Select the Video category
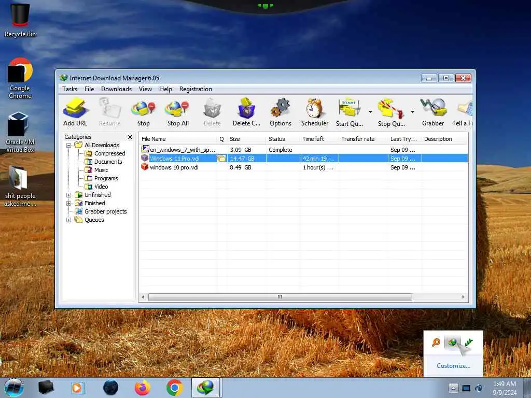531x398 pixels. point(101,187)
